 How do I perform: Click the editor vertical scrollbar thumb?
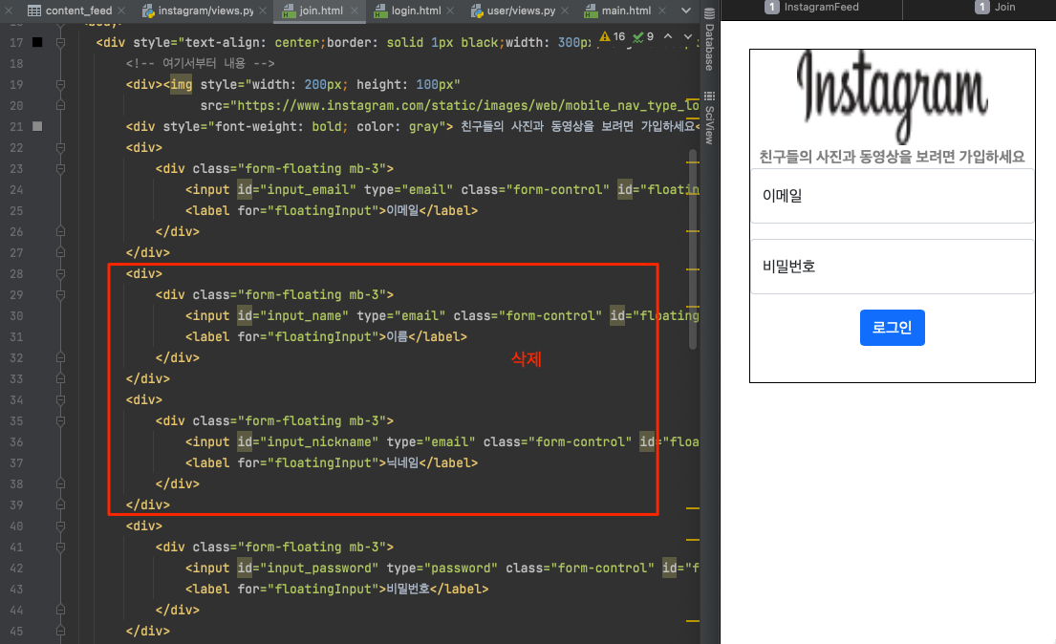click(x=692, y=249)
